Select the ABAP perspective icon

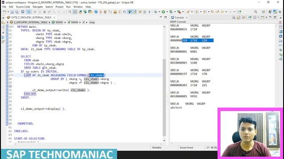[275, 12]
